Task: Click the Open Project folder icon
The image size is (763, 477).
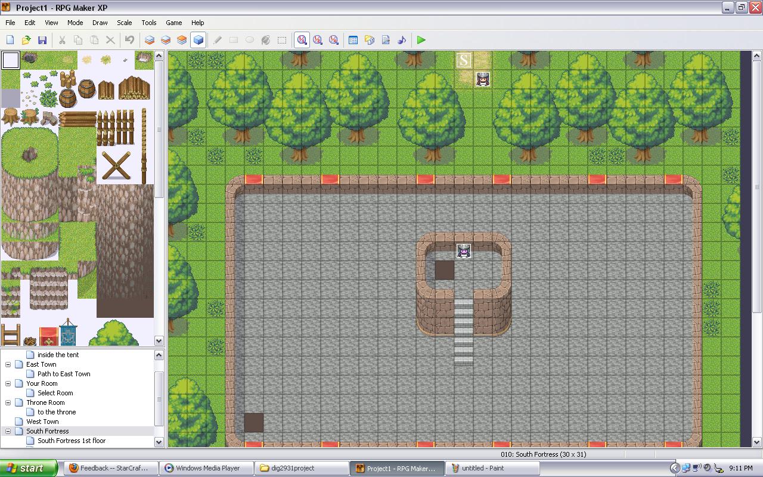Action: [26, 40]
